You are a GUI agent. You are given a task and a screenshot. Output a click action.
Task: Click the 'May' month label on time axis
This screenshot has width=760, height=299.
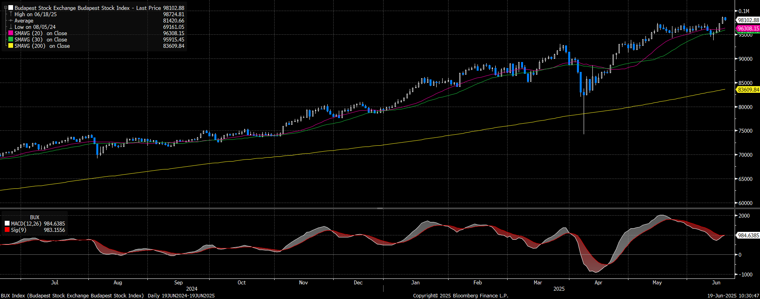[x=657, y=282]
